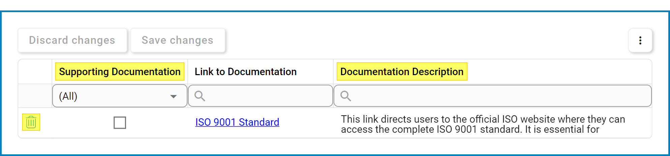Open the three-dot more options menu
The height and width of the screenshot is (156, 670).
640,40
